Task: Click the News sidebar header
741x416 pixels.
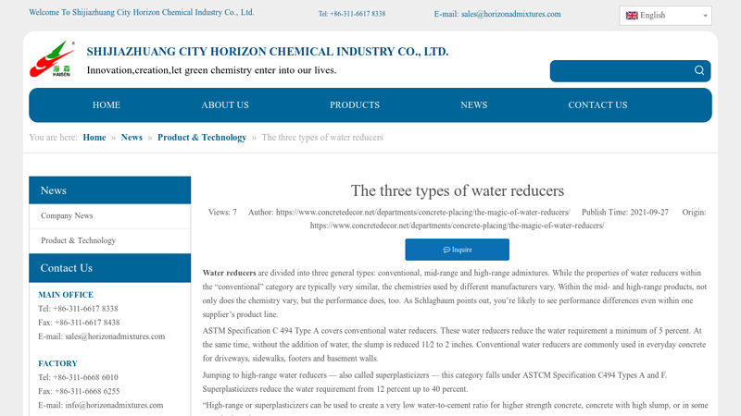Action: click(x=109, y=190)
